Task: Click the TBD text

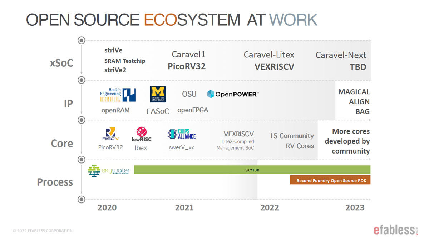Action: [358, 67]
